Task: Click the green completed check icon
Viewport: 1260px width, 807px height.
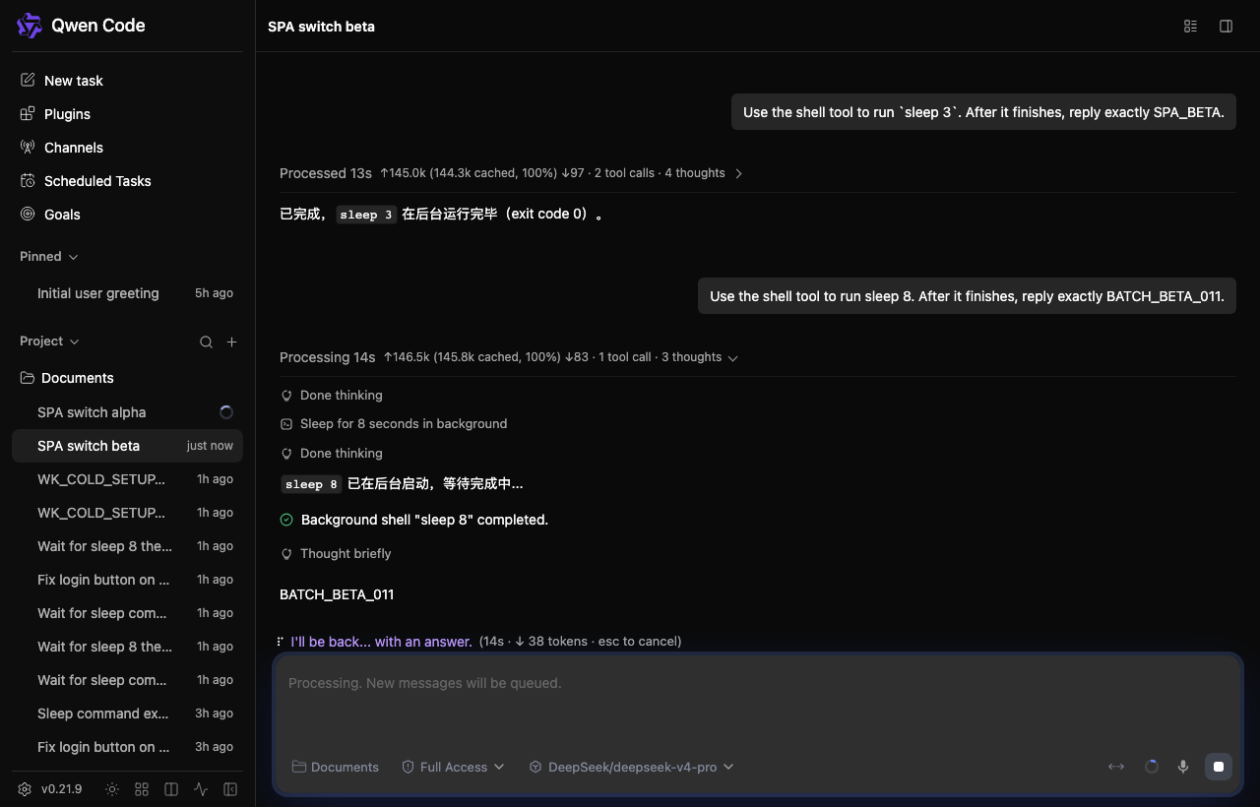Action: 286,520
